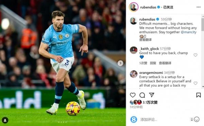204x126 pixels.
Task: Share the post via paper plane icon
Action: coord(152,95)
